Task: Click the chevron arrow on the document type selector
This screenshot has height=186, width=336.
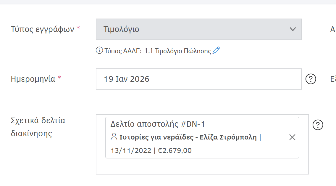Action: (293, 29)
